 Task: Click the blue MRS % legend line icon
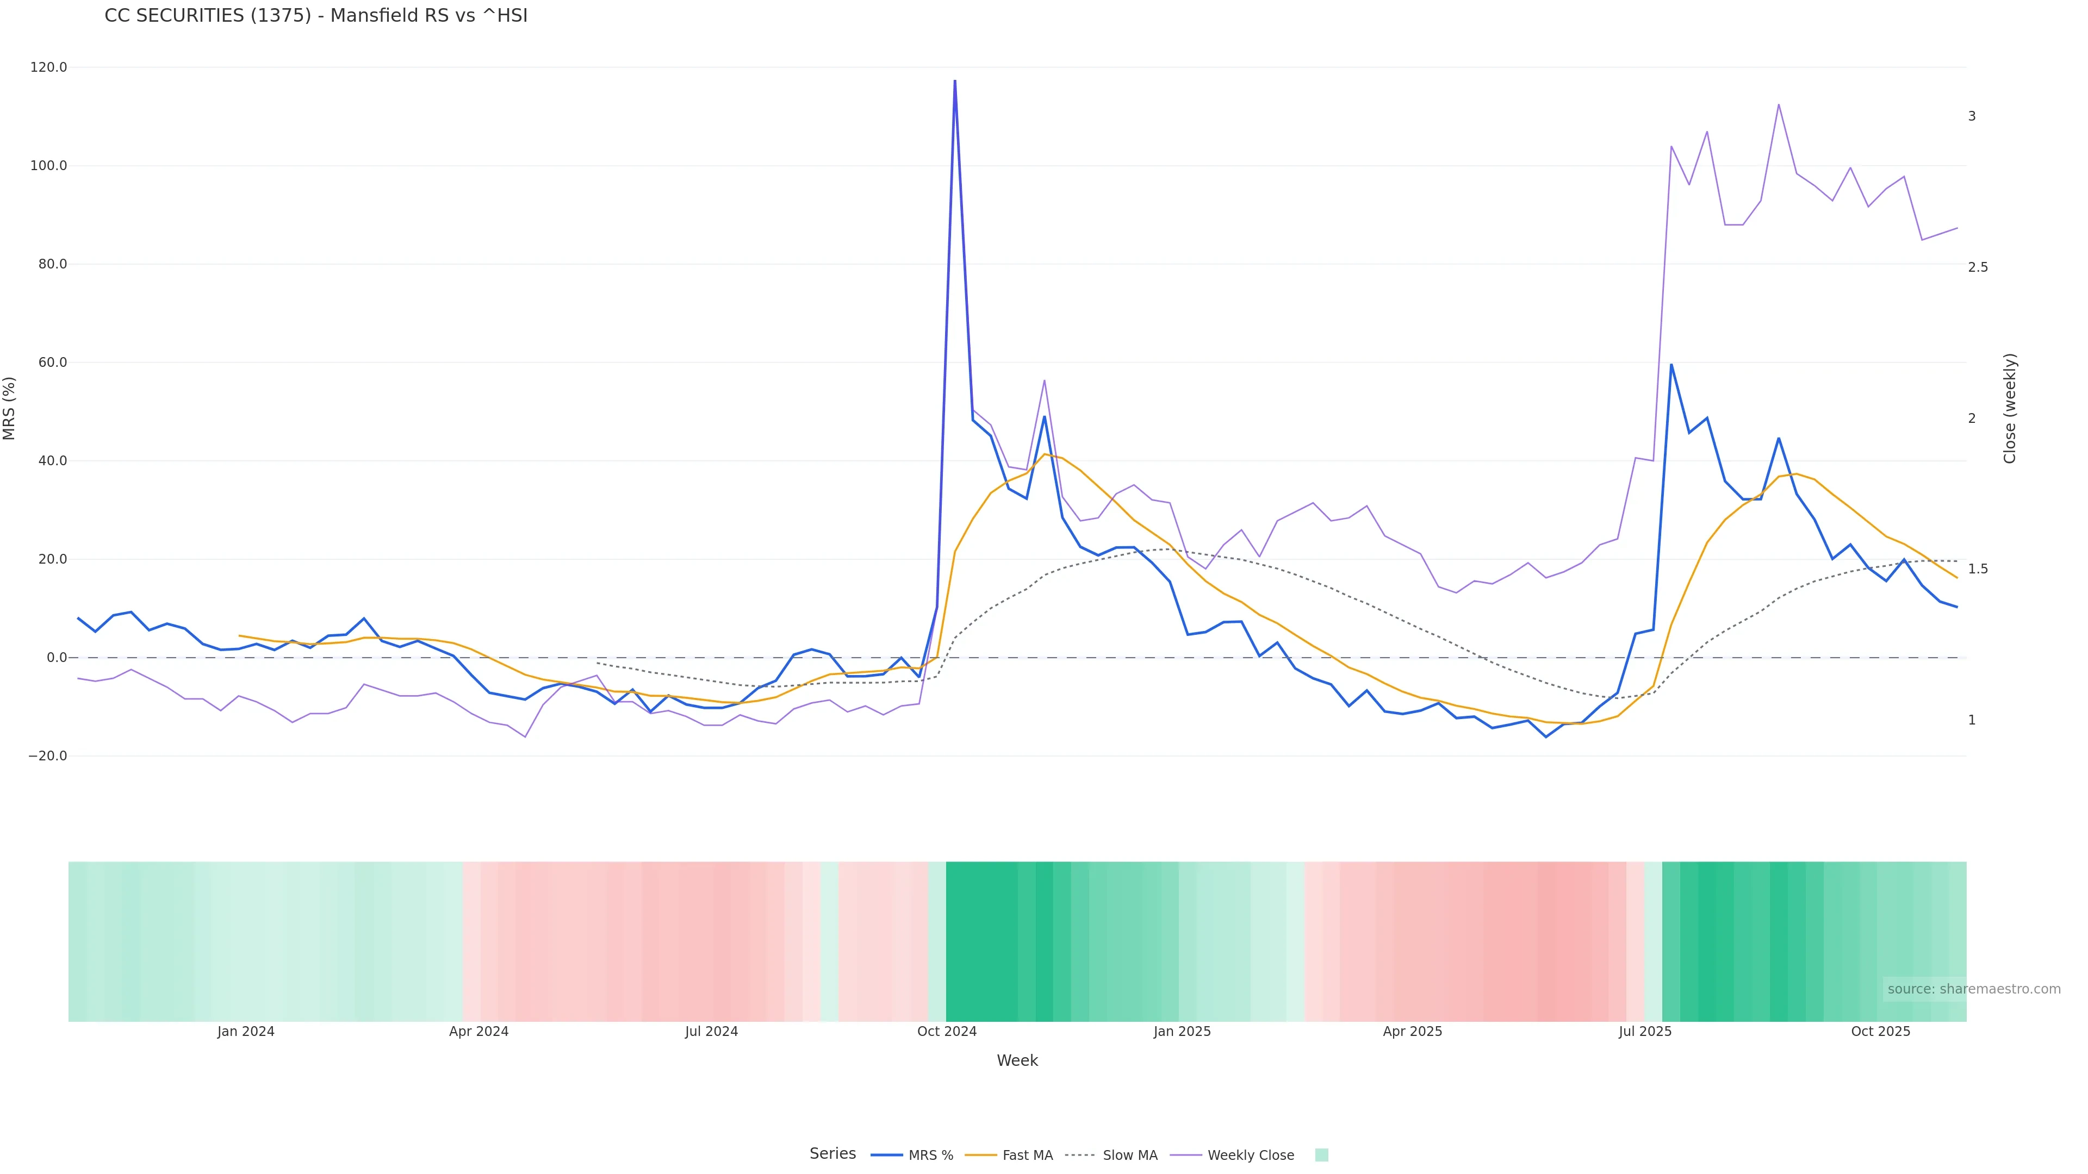(887, 1156)
